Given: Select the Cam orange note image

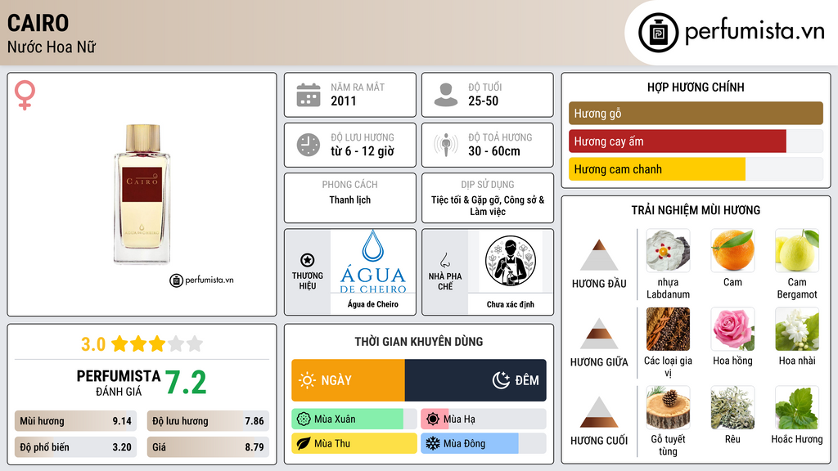Looking at the screenshot, I should point(732,251).
